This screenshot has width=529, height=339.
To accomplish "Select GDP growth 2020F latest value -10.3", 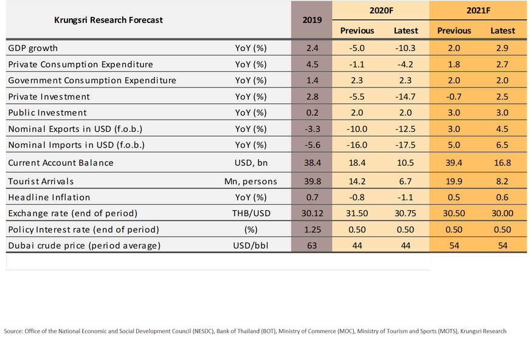I will (x=405, y=48).
